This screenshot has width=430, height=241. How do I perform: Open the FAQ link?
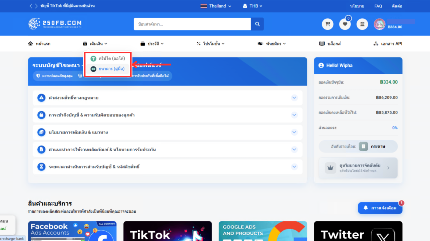(378, 6)
